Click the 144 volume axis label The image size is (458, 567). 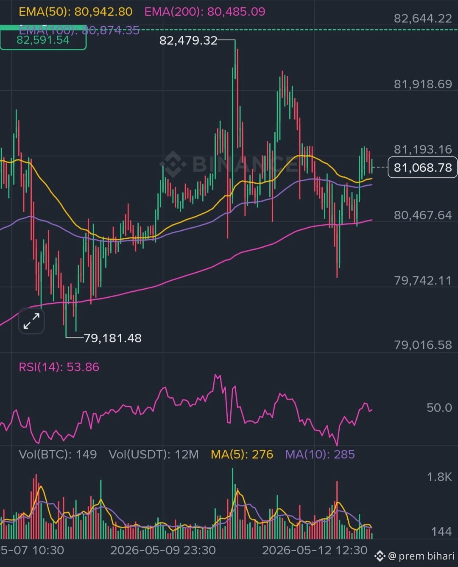click(441, 532)
